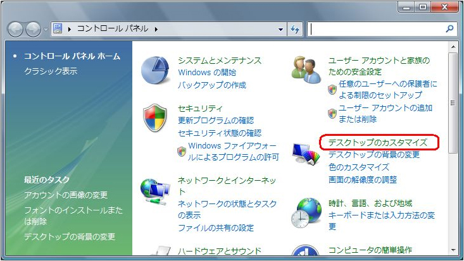This screenshot has width=464, height=261.
Task: Open セキュリティ category heading
Action: coord(200,109)
